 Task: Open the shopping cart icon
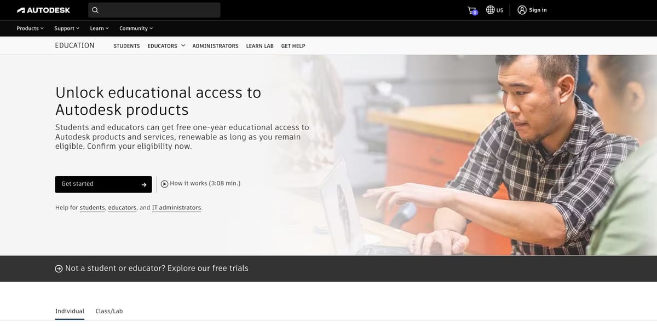click(x=472, y=10)
